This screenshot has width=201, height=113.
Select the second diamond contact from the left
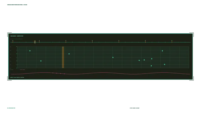(x=41, y=61)
